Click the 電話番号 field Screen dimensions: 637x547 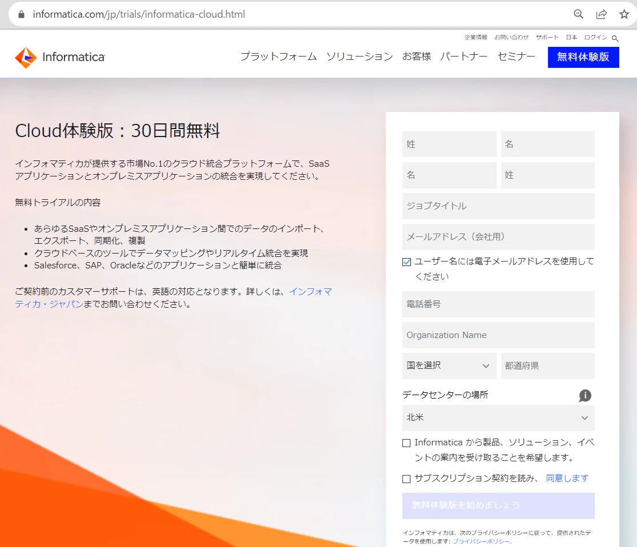point(498,304)
